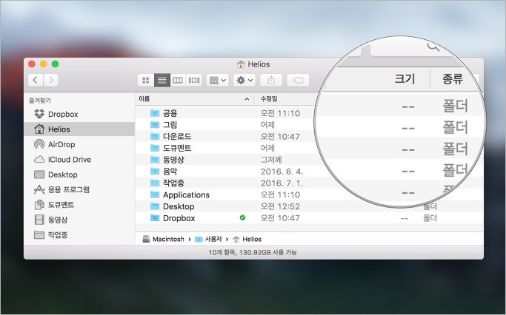This screenshot has height=315, width=506.
Task: Switch to list view
Action: click(162, 80)
